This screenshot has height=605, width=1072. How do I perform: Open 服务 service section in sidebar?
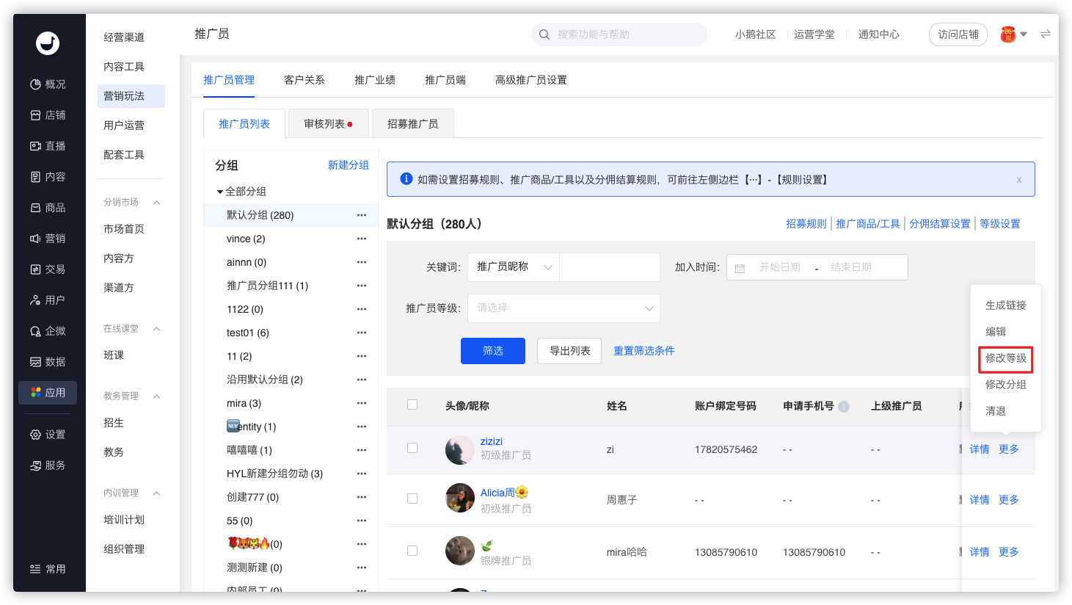(48, 465)
